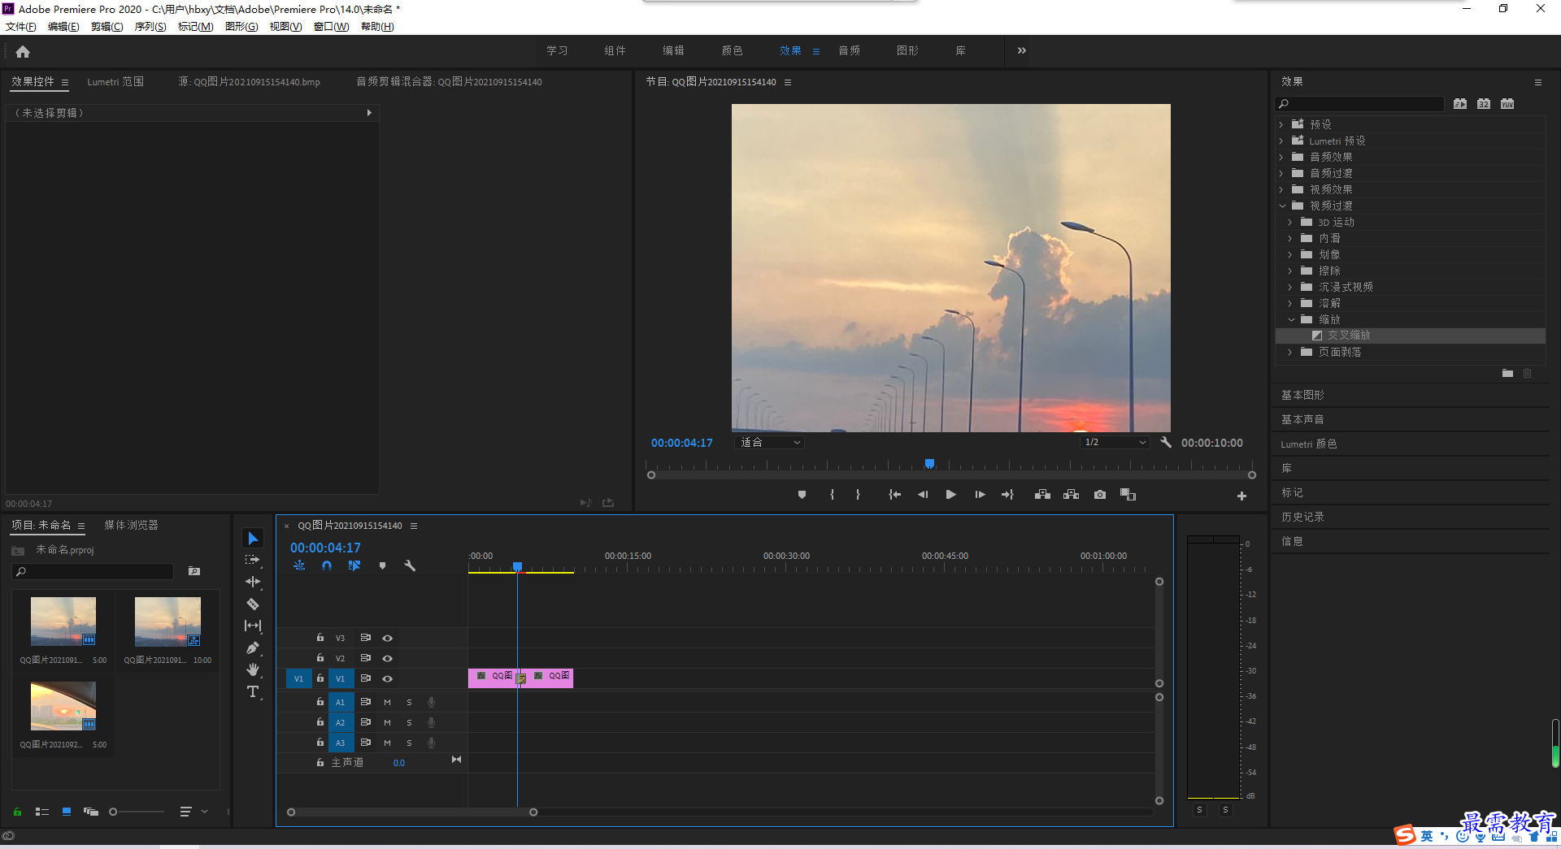Open the 历史记录 panel

point(1302,517)
